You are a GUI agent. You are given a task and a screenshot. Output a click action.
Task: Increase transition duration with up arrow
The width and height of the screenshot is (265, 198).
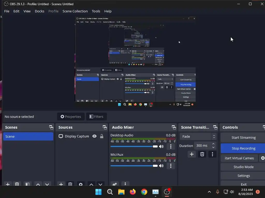click(x=214, y=144)
